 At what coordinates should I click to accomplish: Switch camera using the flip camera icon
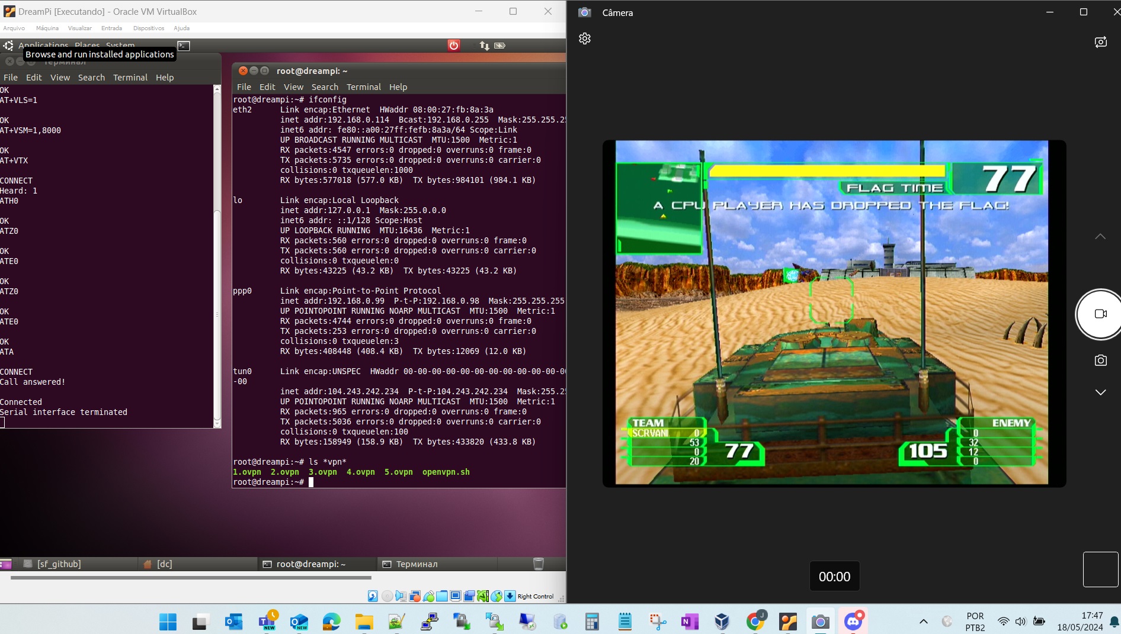(1101, 42)
